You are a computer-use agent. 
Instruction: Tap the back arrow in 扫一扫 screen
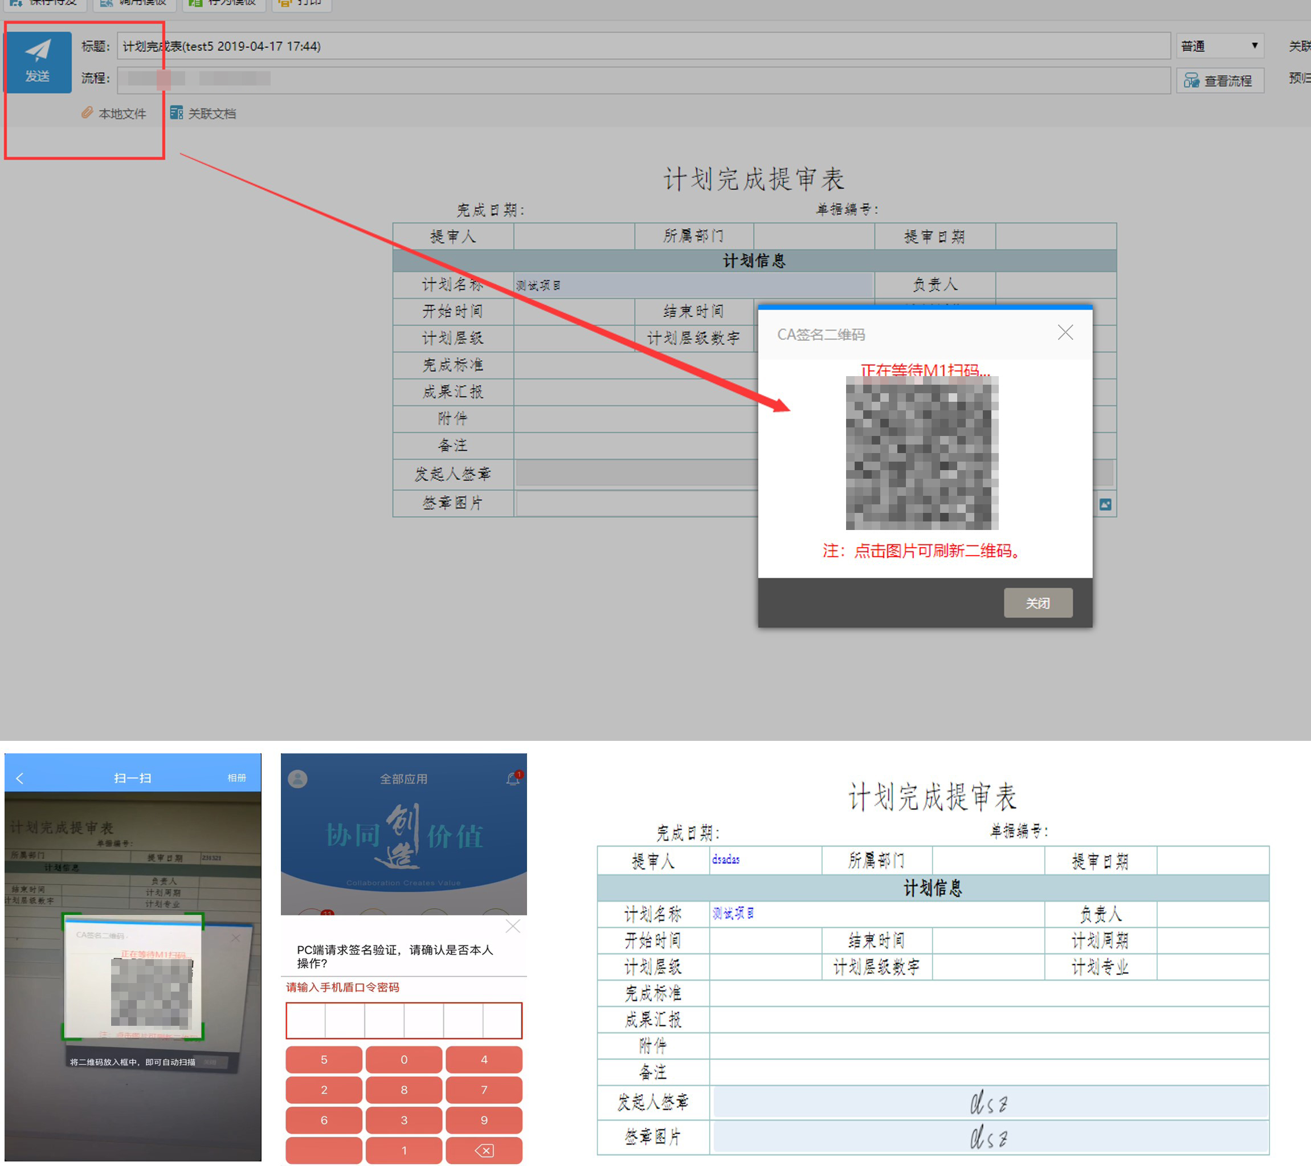(x=20, y=778)
